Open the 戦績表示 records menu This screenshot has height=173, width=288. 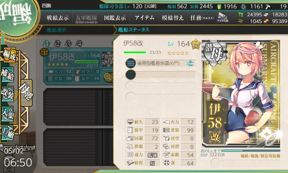[x=58, y=18]
